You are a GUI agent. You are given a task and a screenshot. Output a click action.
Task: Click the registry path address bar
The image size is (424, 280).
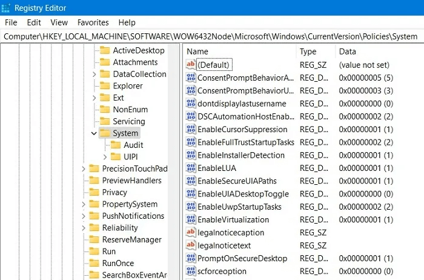coord(212,36)
